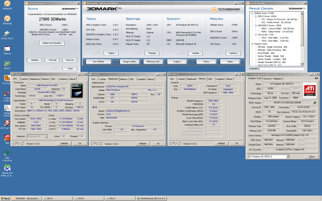
Task: Click the Result Details scrollbar up arrow
Action: [302, 13]
